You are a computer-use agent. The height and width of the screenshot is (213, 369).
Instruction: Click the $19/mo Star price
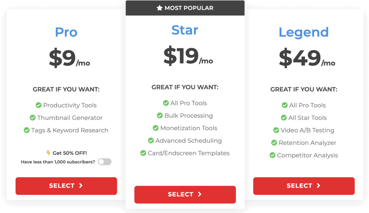click(188, 56)
